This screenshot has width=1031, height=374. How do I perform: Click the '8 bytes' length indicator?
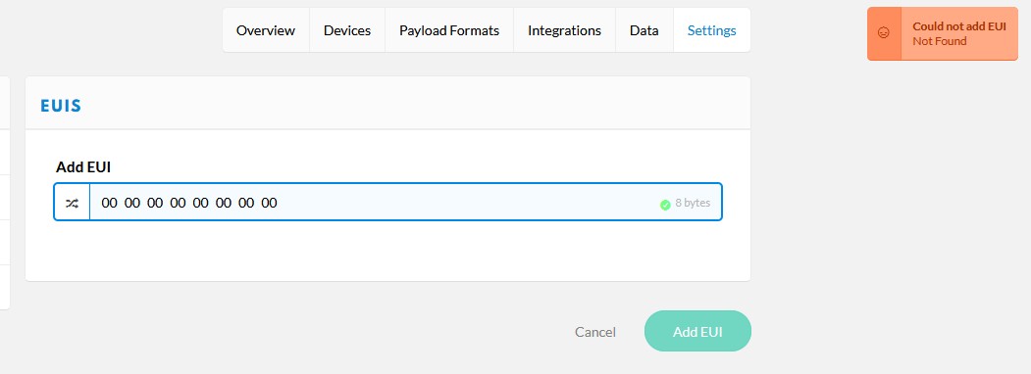pos(693,203)
